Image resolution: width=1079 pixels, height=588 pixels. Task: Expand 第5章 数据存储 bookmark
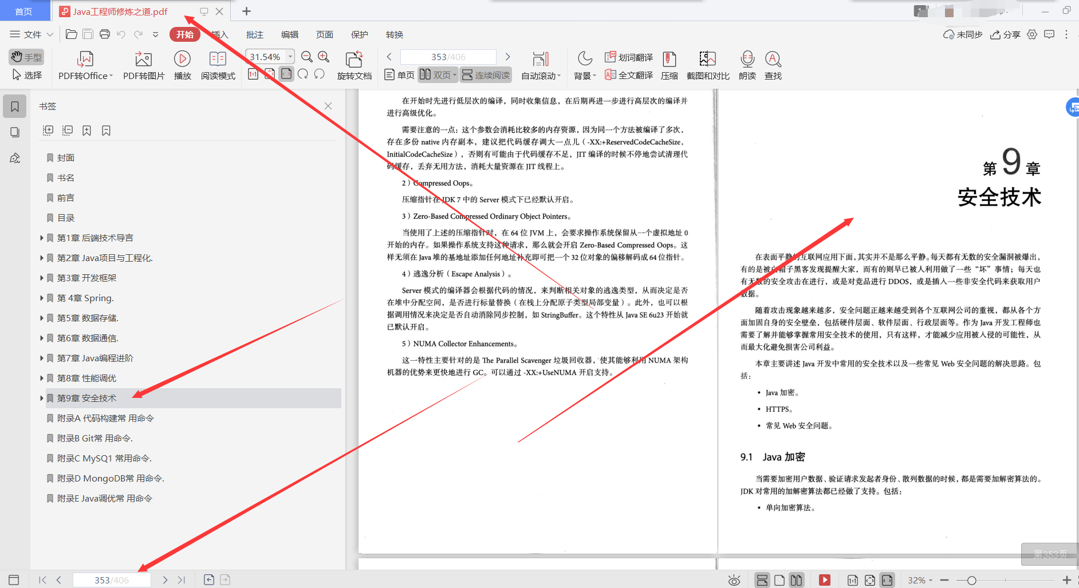click(x=42, y=318)
